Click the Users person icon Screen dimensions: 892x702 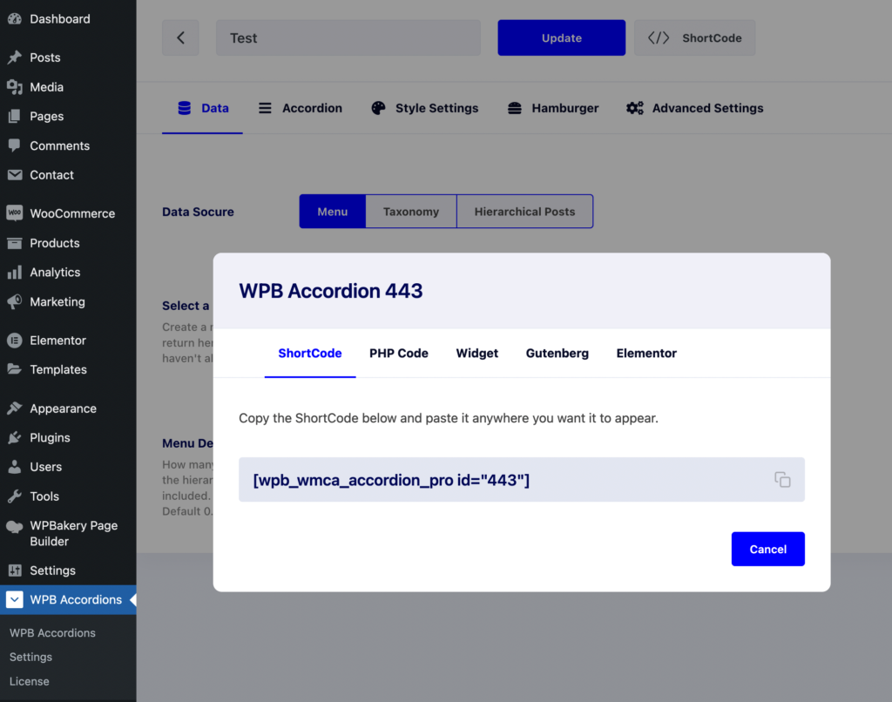15,467
